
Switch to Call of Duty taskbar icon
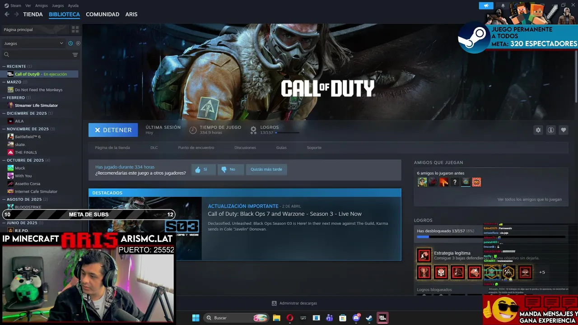[382, 318]
